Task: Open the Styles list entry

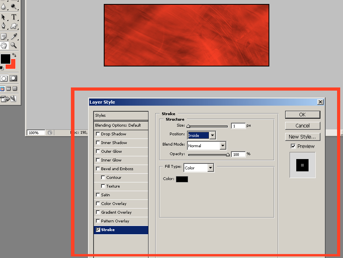Action: (x=121, y=115)
